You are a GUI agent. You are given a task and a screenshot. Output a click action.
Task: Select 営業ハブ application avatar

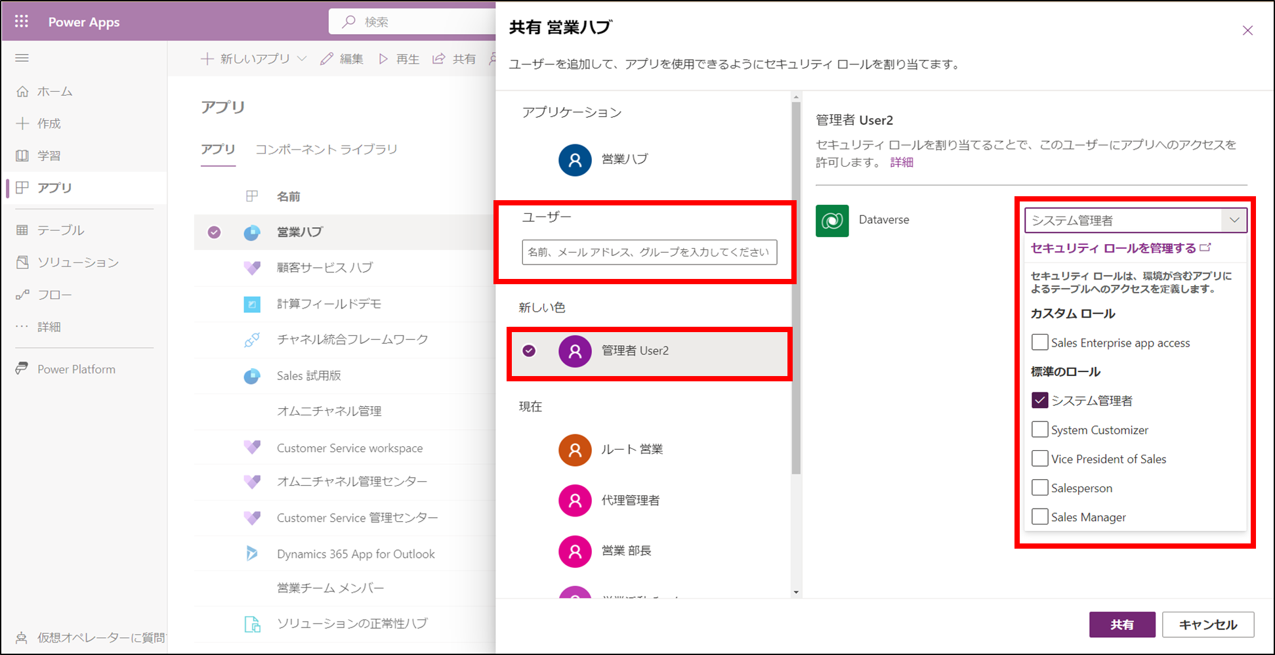coord(575,159)
